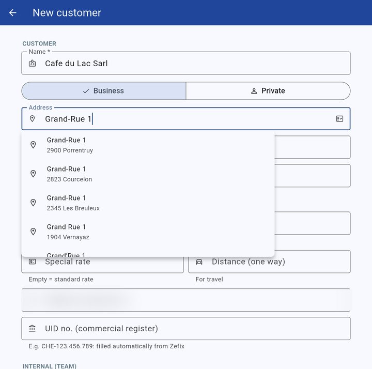The width and height of the screenshot is (372, 369).
Task: Click the 'For travel' helper text
Action: click(209, 279)
